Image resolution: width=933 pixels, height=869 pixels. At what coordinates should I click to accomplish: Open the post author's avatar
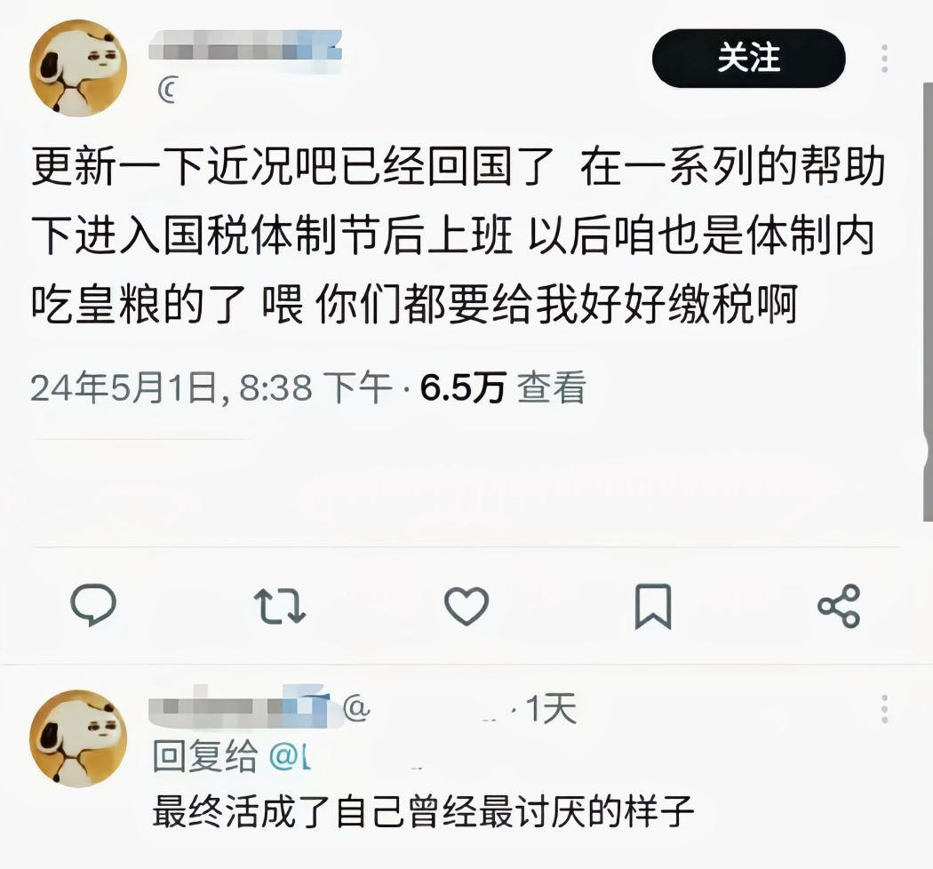78,68
